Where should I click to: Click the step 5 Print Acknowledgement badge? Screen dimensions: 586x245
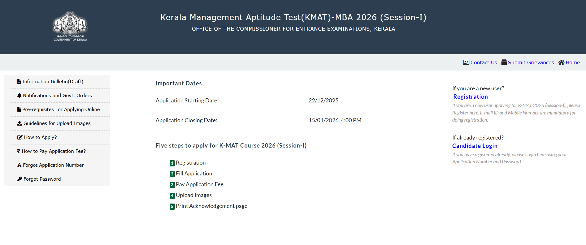click(x=172, y=206)
